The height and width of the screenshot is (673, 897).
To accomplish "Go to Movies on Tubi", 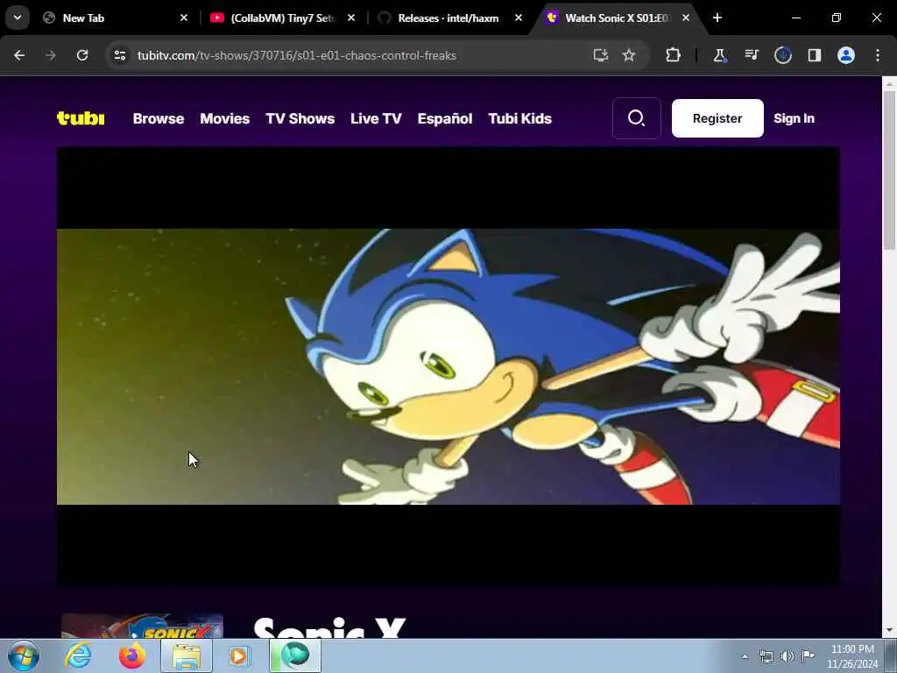I will (x=225, y=118).
